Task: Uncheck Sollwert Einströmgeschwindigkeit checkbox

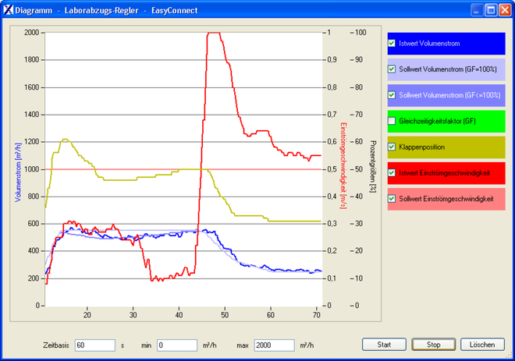Action: coord(392,199)
